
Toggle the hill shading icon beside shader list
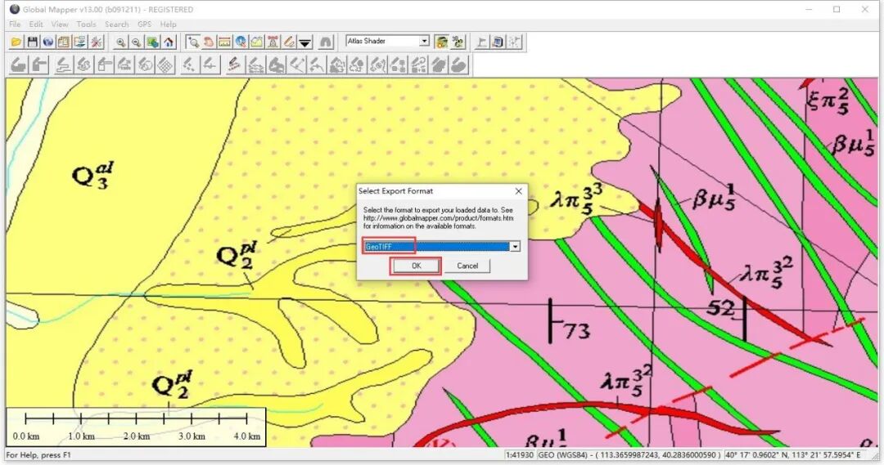[442, 42]
